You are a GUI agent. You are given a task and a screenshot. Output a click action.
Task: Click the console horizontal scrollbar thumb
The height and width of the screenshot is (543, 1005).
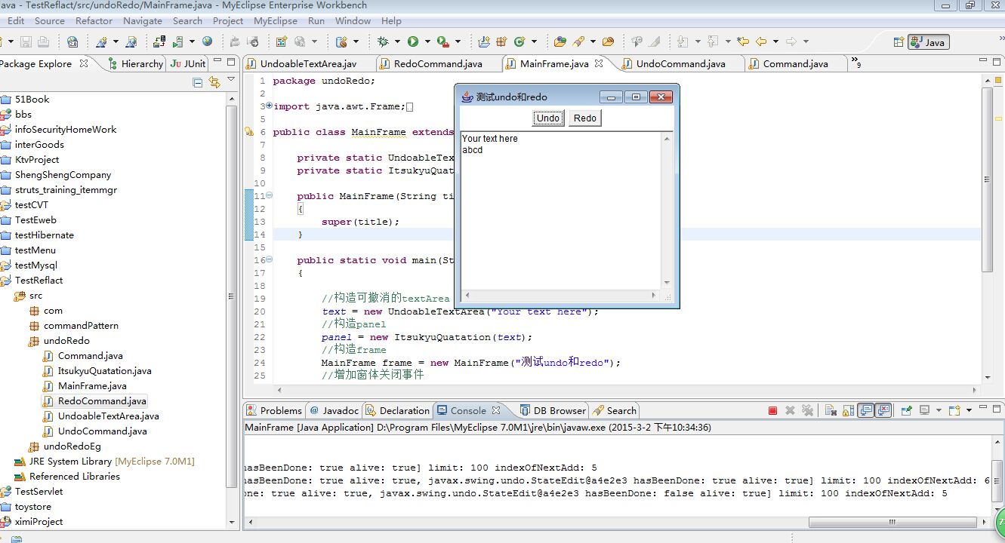892,522
